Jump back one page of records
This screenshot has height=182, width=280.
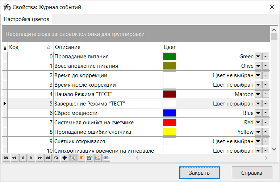(x=14, y=158)
